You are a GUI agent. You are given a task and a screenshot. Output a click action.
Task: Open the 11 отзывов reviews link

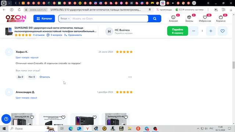[x=39, y=35]
